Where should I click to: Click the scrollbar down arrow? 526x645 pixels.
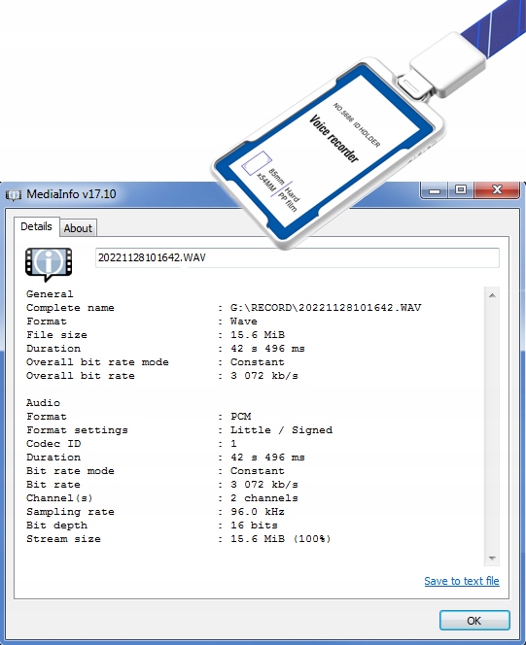click(x=492, y=559)
